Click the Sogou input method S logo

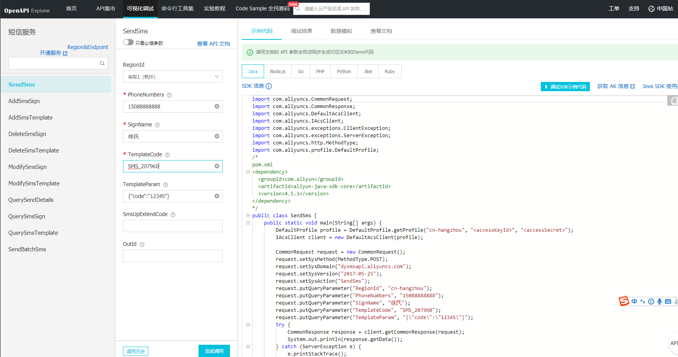624,301
